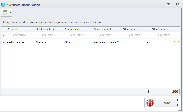Maximize the Avertizare stocuri minime window
The width and height of the screenshot is (183, 112).
pyautogui.click(x=168, y=5)
